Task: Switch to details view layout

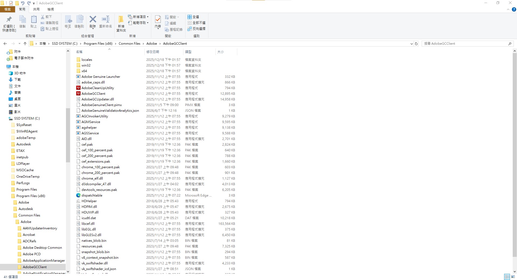Action: 507,277
